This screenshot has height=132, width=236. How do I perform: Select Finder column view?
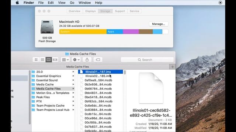click(49, 60)
